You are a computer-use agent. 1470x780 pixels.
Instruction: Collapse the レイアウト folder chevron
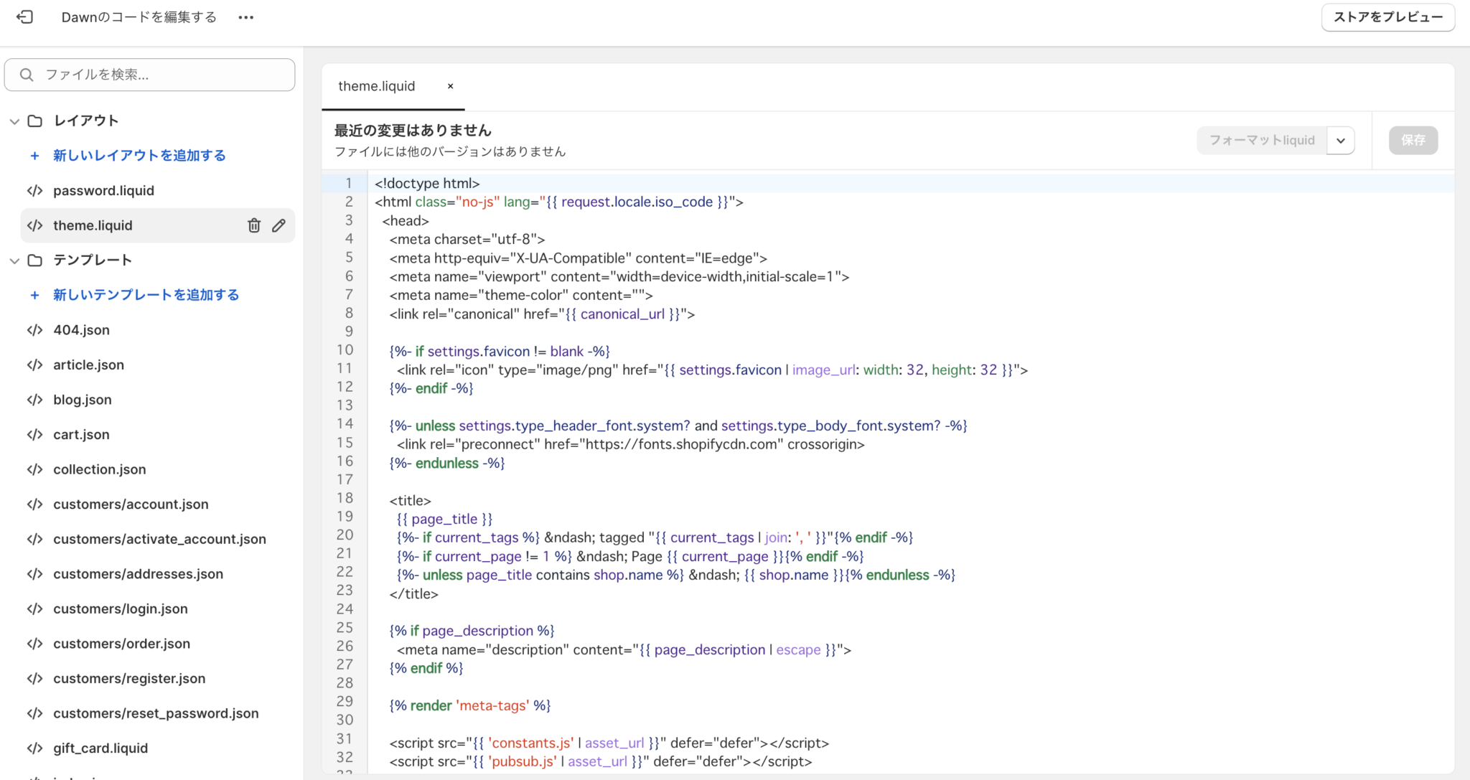click(x=14, y=121)
